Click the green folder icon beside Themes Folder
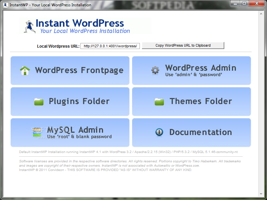 159,102
